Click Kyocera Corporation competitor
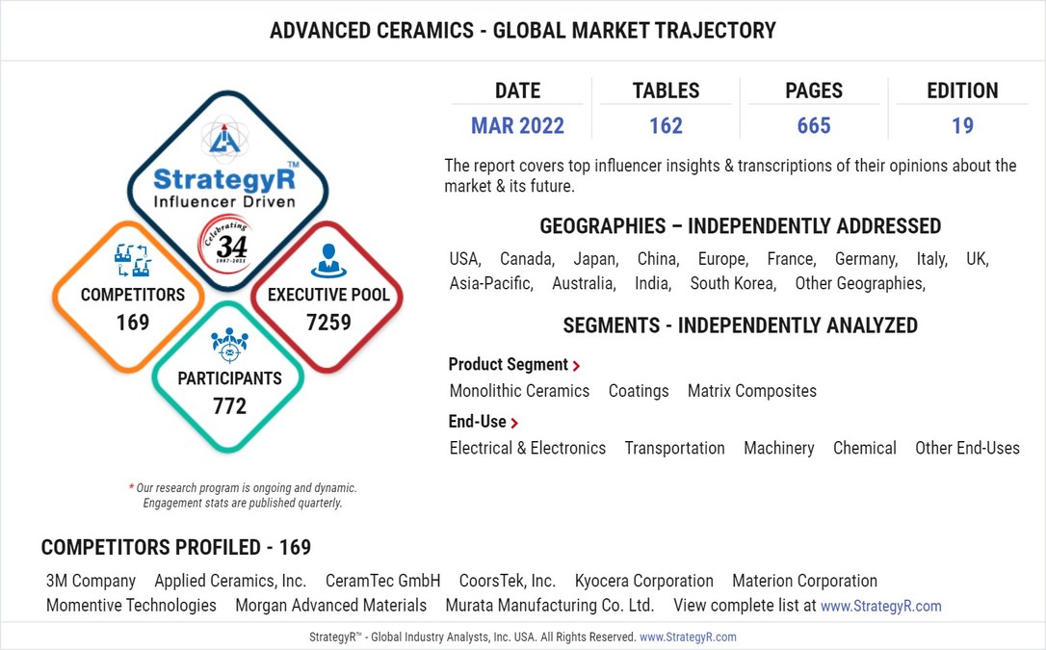This screenshot has height=650, width=1046. [x=643, y=581]
